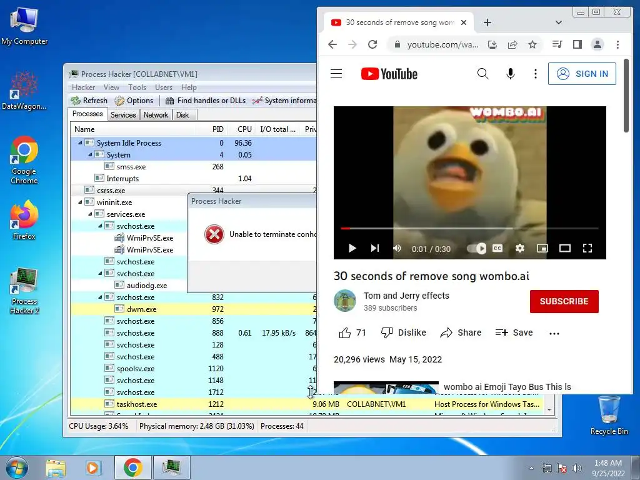Open My Computer desktop icon
This screenshot has width=640, height=480.
pyautogui.click(x=24, y=26)
